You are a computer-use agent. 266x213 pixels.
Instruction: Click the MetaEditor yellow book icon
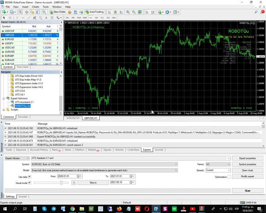tap(69, 12)
